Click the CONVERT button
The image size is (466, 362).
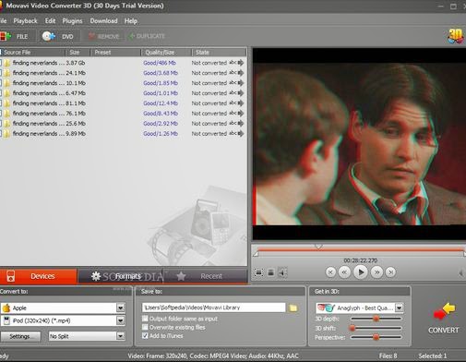[x=443, y=319]
